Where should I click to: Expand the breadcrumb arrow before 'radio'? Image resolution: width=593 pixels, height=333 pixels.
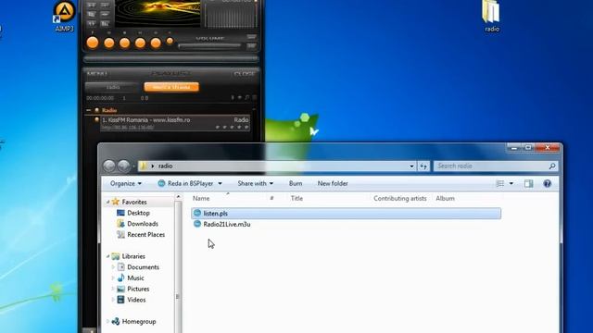[153, 166]
